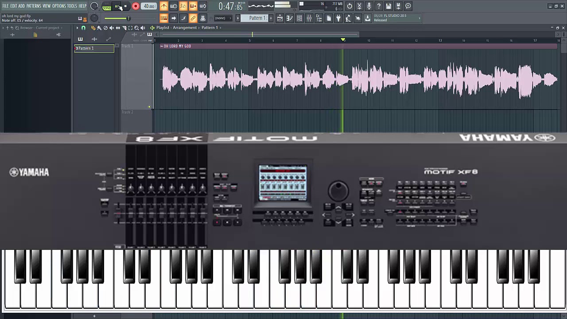The height and width of the screenshot is (319, 567).
Task: Select the Playlist paint brush tool
Action: pyautogui.click(x=99, y=28)
